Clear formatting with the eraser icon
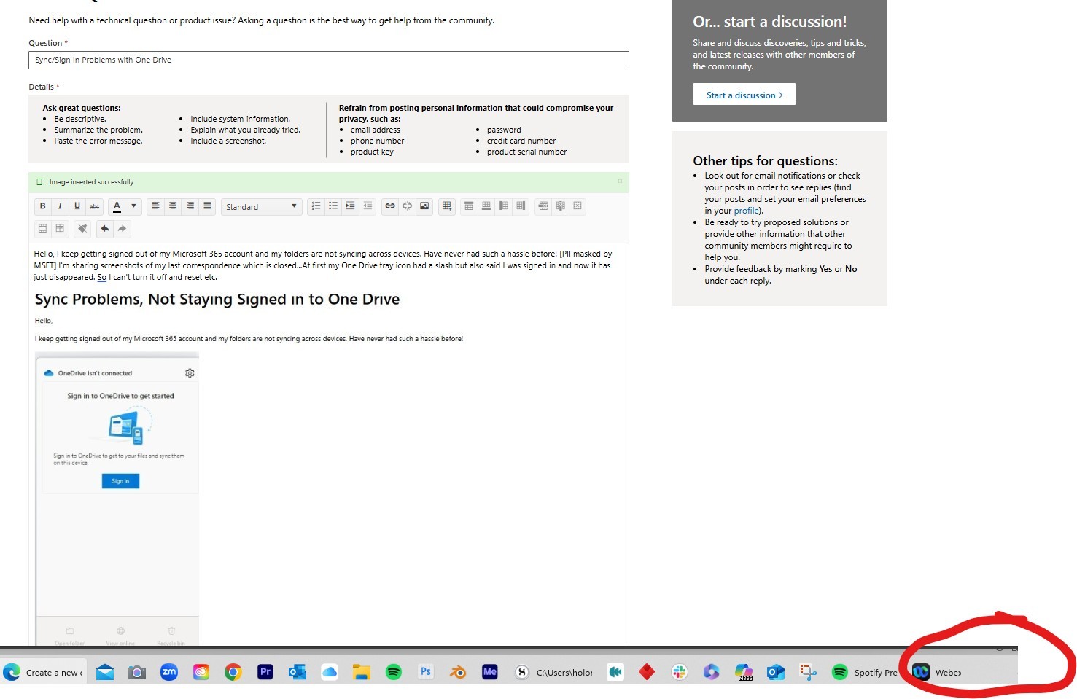The width and height of the screenshot is (1077, 699). click(x=82, y=229)
